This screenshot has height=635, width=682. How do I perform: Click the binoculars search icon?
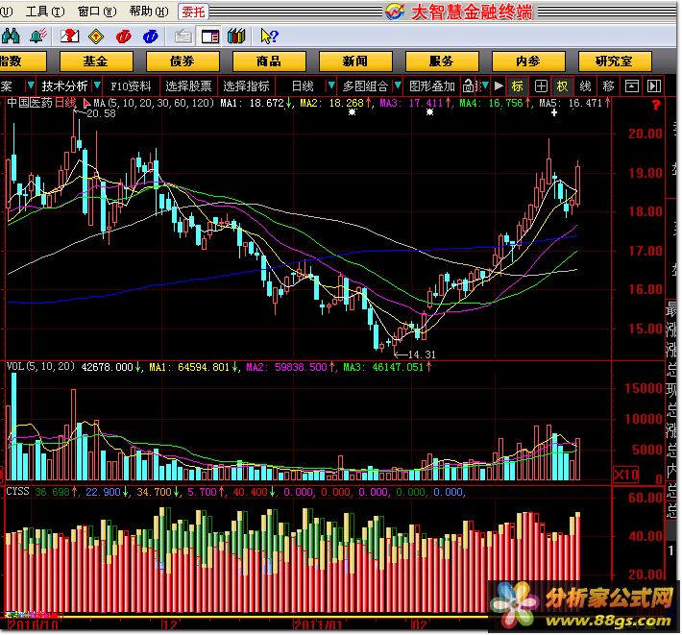click(10, 37)
